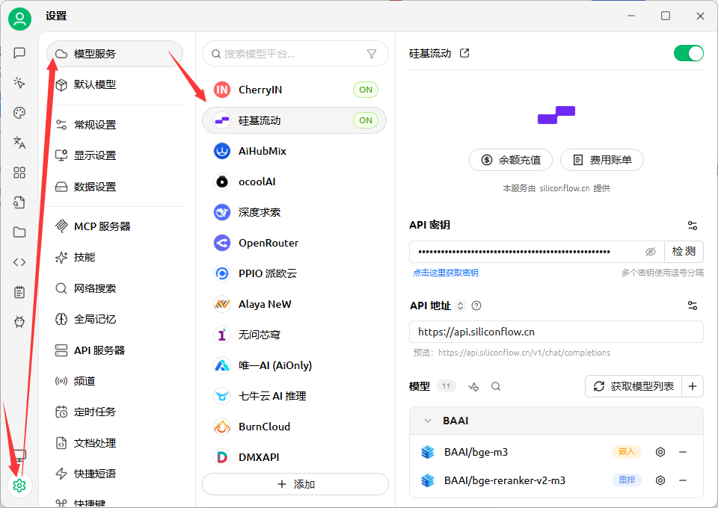
Task: Open the sparkle cursor sidebar icon
Action: tap(19, 83)
